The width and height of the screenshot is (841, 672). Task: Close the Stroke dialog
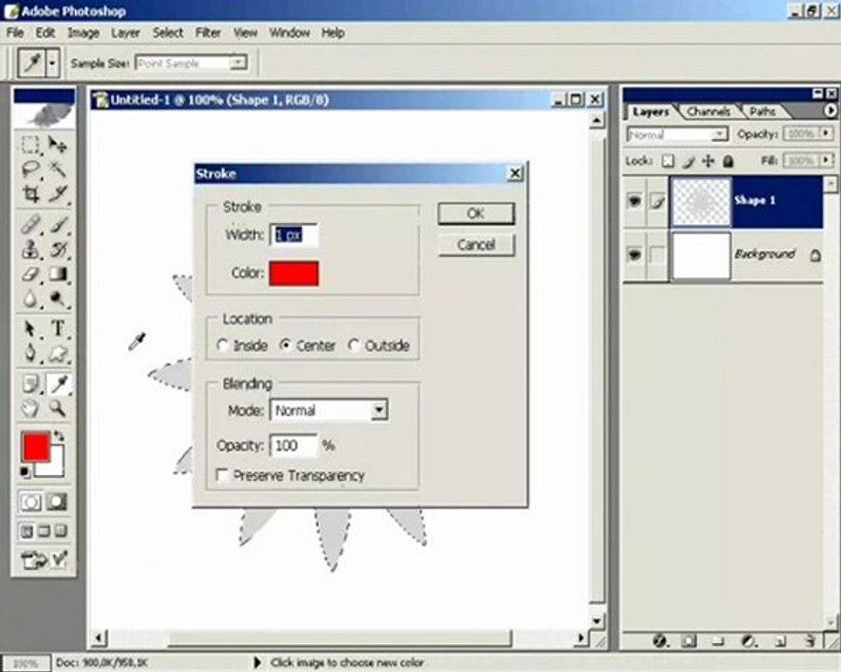[515, 173]
